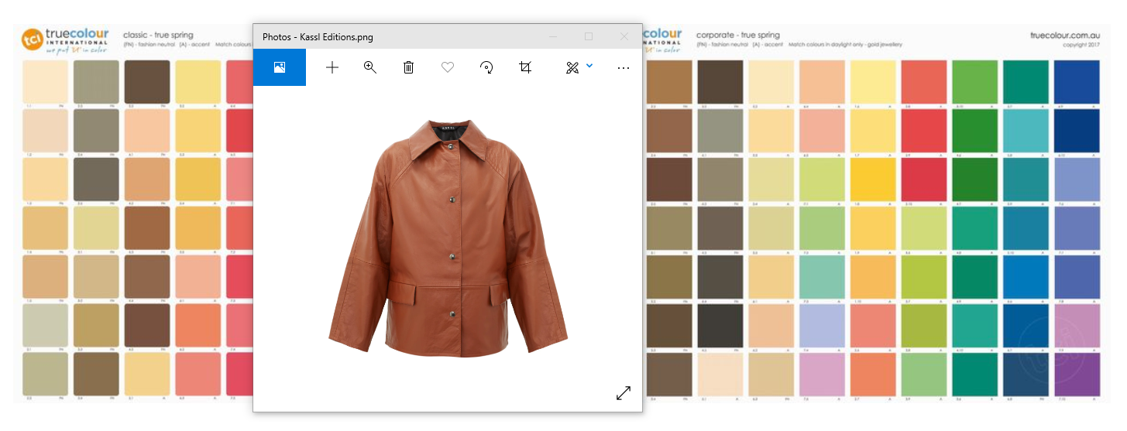Viewport: 1127px width, 431px height.
Task: Close the Photos window
Action: (624, 36)
